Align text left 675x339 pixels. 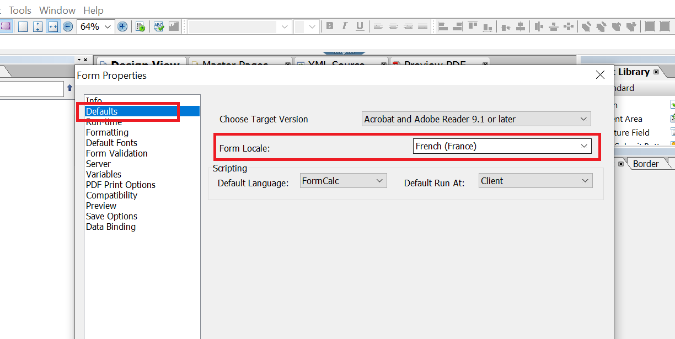click(378, 26)
